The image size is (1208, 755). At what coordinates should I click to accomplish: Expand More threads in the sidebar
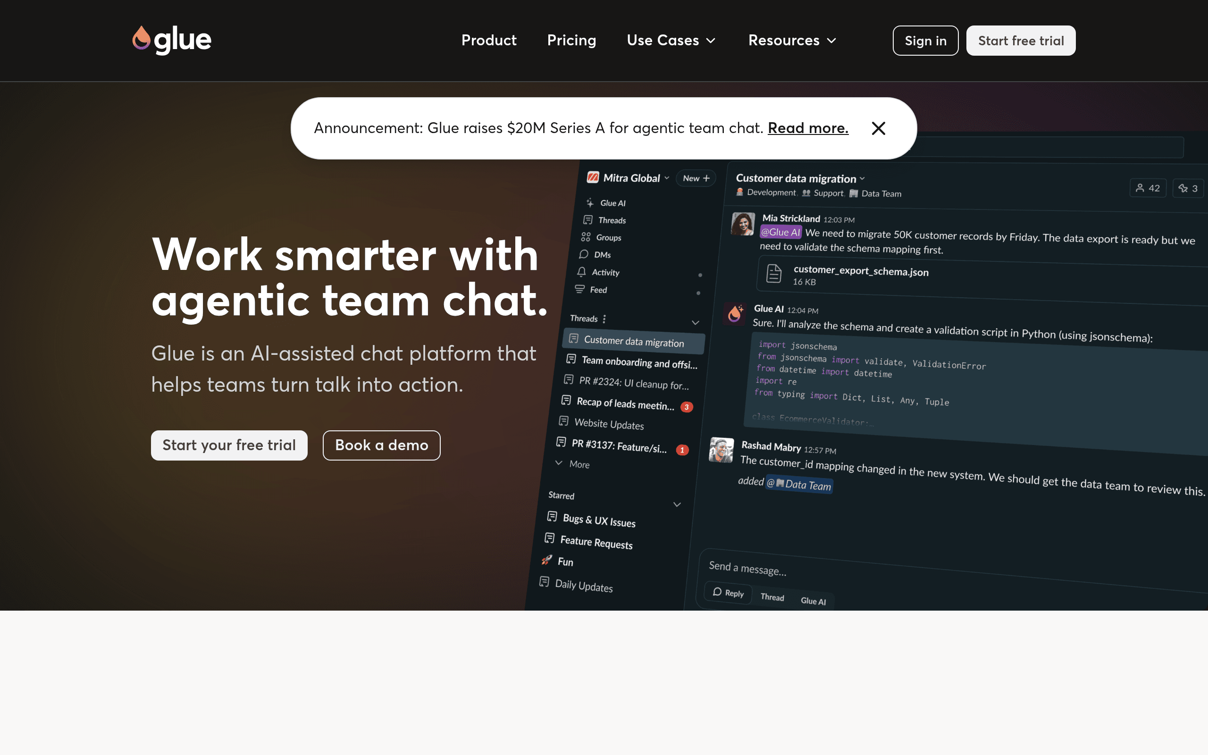572,464
